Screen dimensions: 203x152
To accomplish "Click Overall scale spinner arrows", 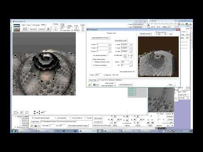I will tap(125, 56).
